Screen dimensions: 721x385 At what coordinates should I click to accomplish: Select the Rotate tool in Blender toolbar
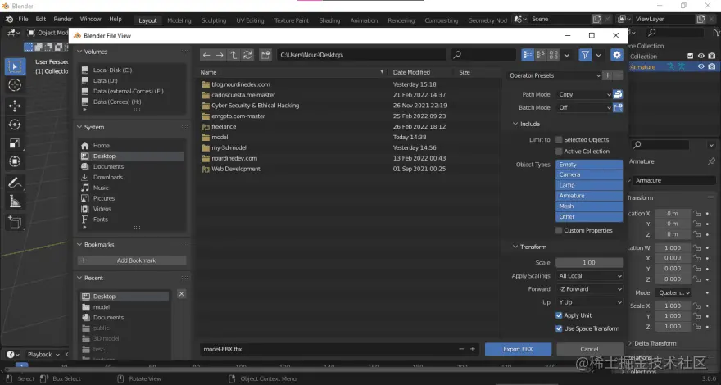pyautogui.click(x=15, y=125)
